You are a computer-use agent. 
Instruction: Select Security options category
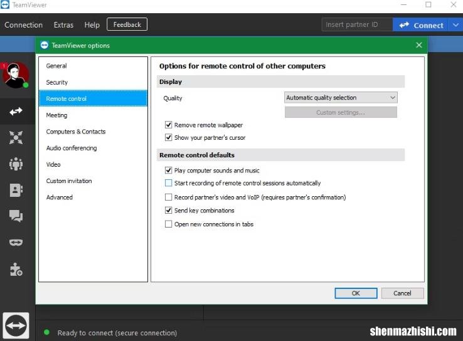tap(93, 82)
